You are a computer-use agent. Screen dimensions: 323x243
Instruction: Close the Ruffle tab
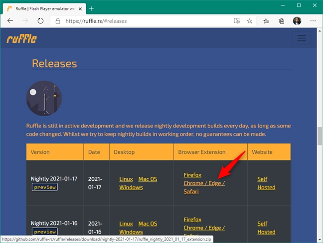click(x=80, y=9)
